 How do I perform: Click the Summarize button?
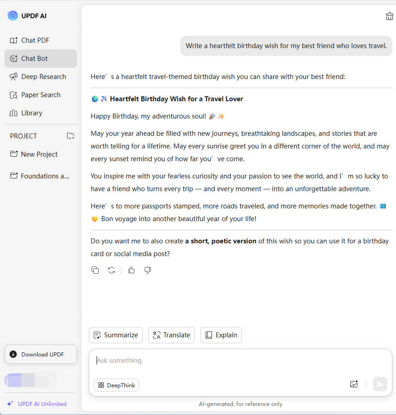pyautogui.click(x=116, y=335)
